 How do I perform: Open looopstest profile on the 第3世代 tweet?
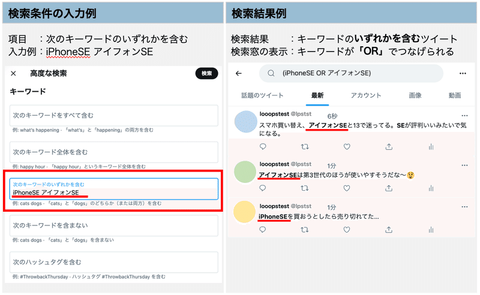click(x=274, y=164)
